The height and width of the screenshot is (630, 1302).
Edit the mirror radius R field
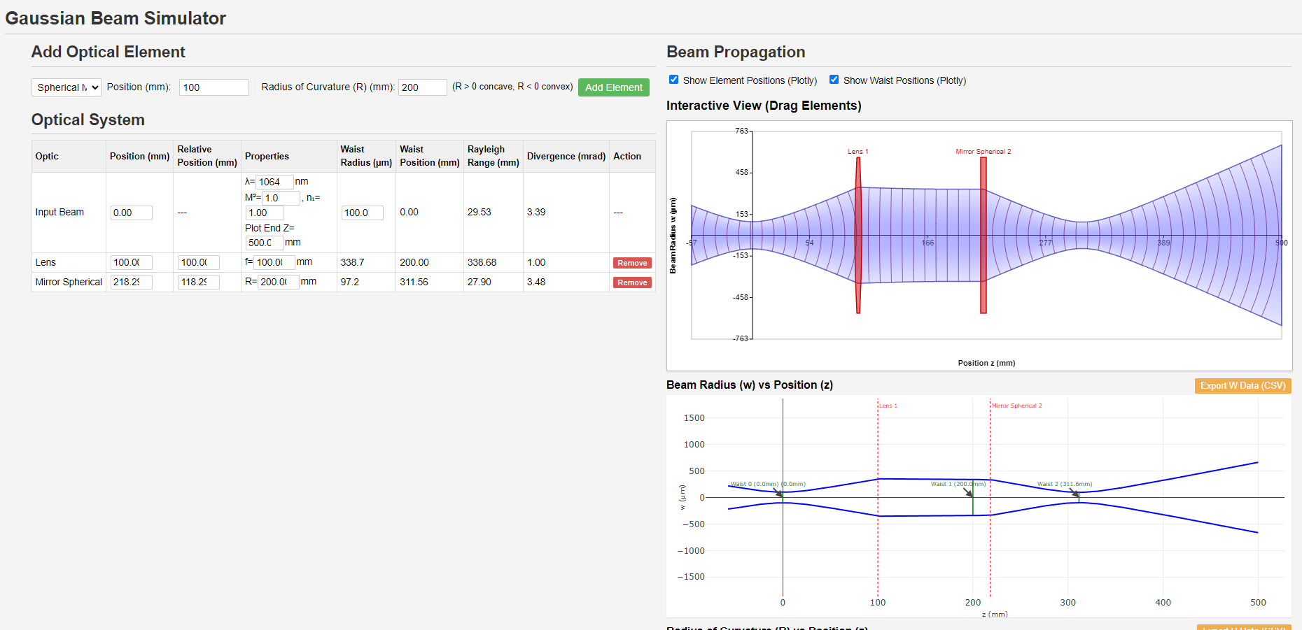[x=276, y=282]
